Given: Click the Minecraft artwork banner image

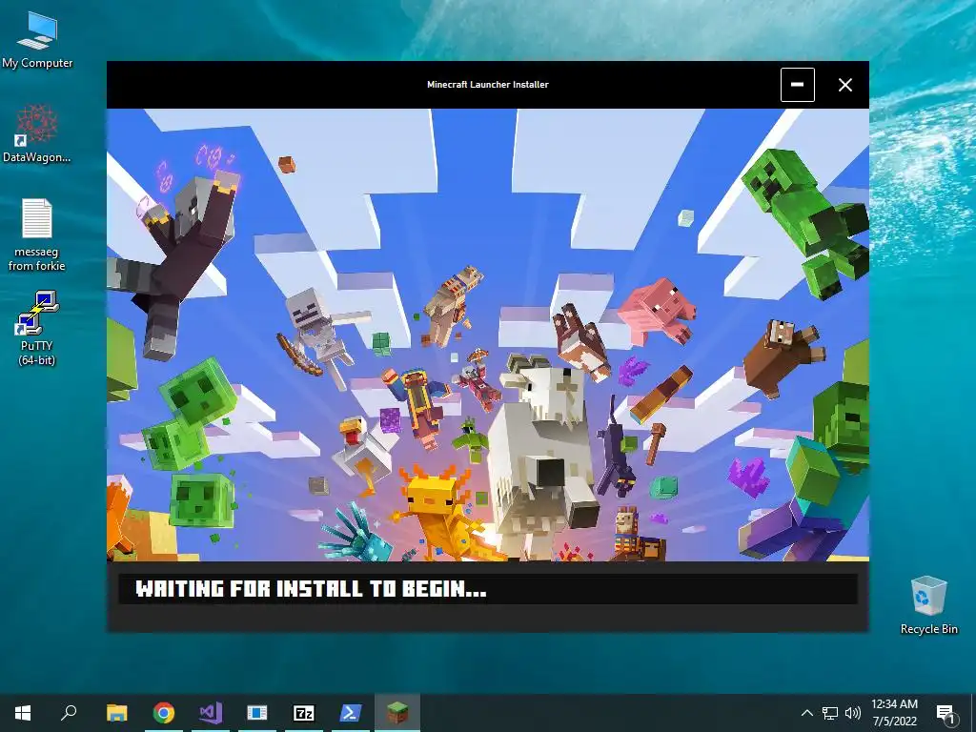Looking at the screenshot, I should (487, 335).
